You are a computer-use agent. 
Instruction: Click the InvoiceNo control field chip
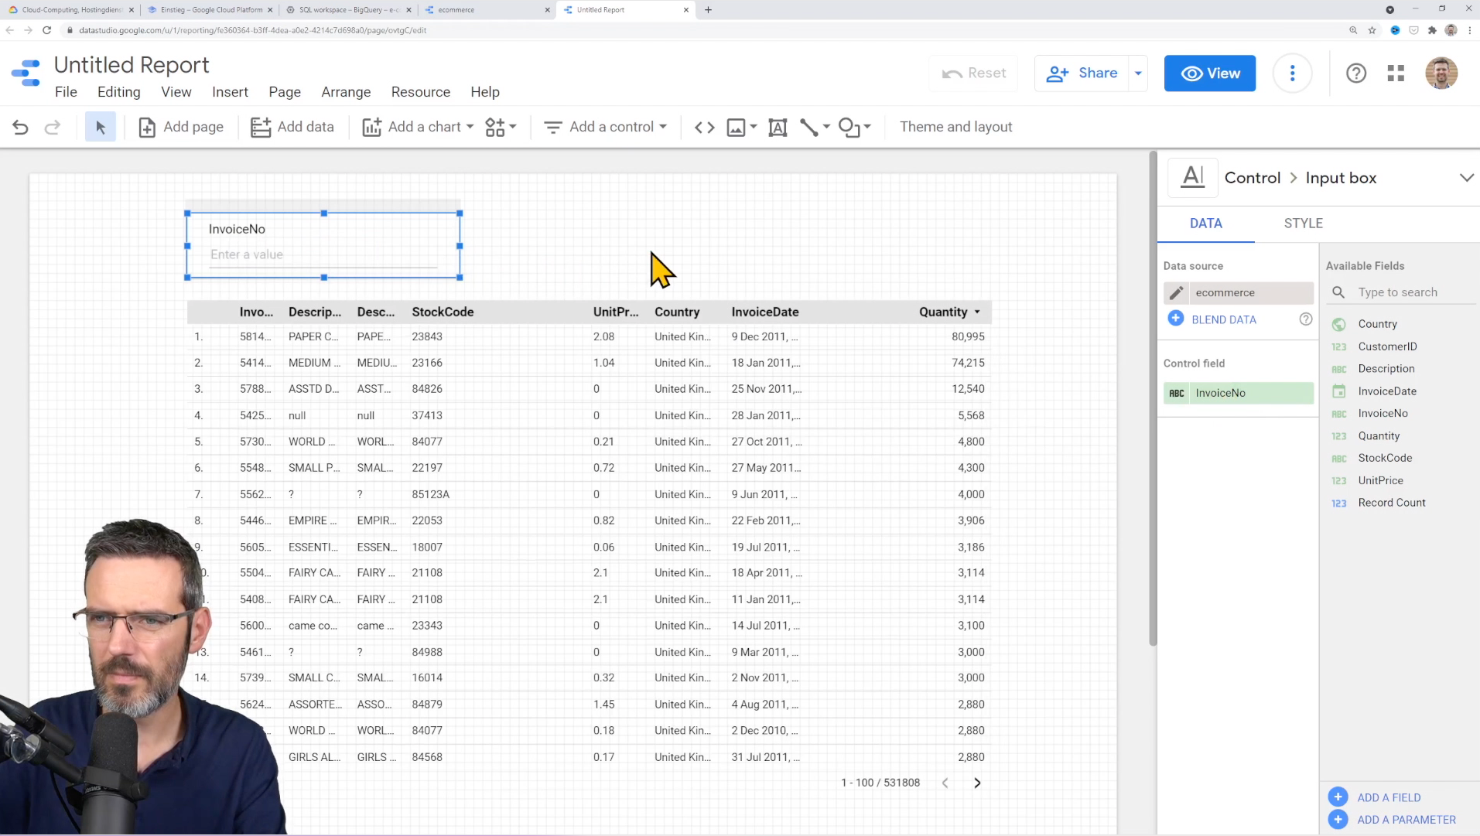(1238, 393)
